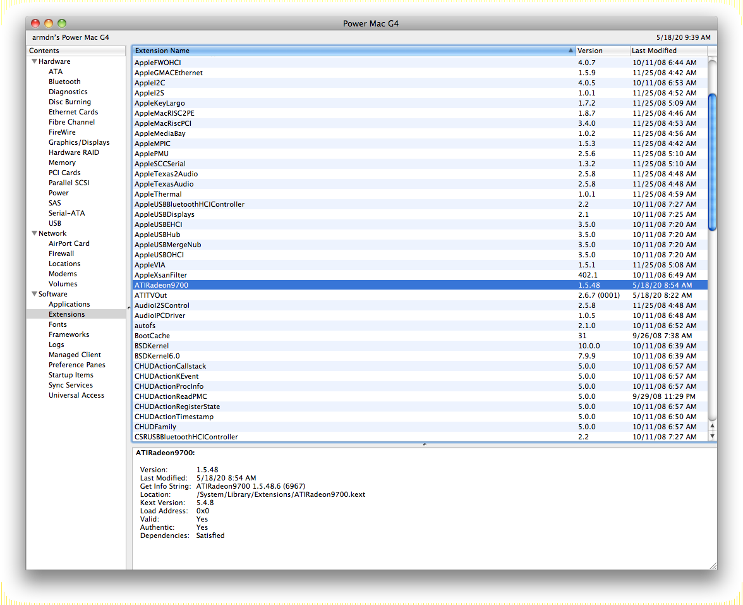Select PCI Cards in the sidebar
This screenshot has width=743, height=605.
(64, 173)
